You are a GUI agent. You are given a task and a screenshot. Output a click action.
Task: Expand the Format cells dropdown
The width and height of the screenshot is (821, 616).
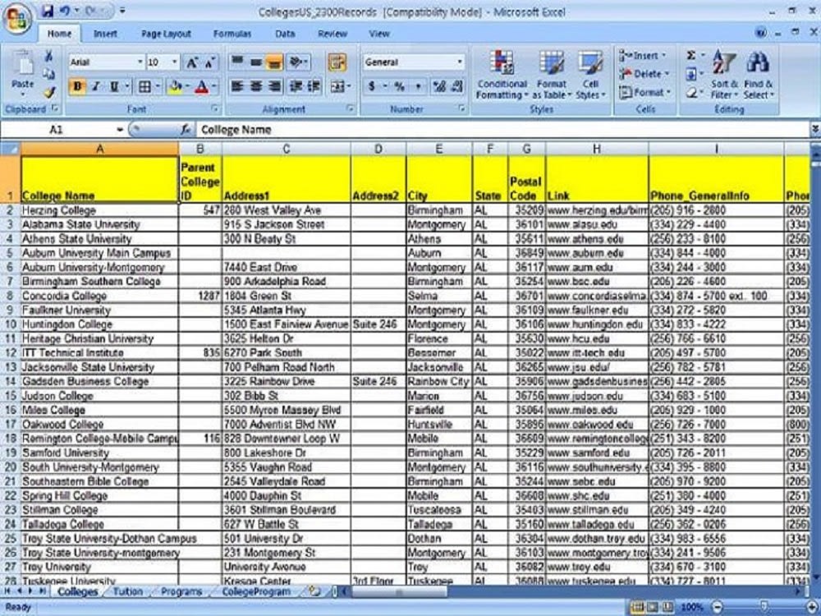668,93
